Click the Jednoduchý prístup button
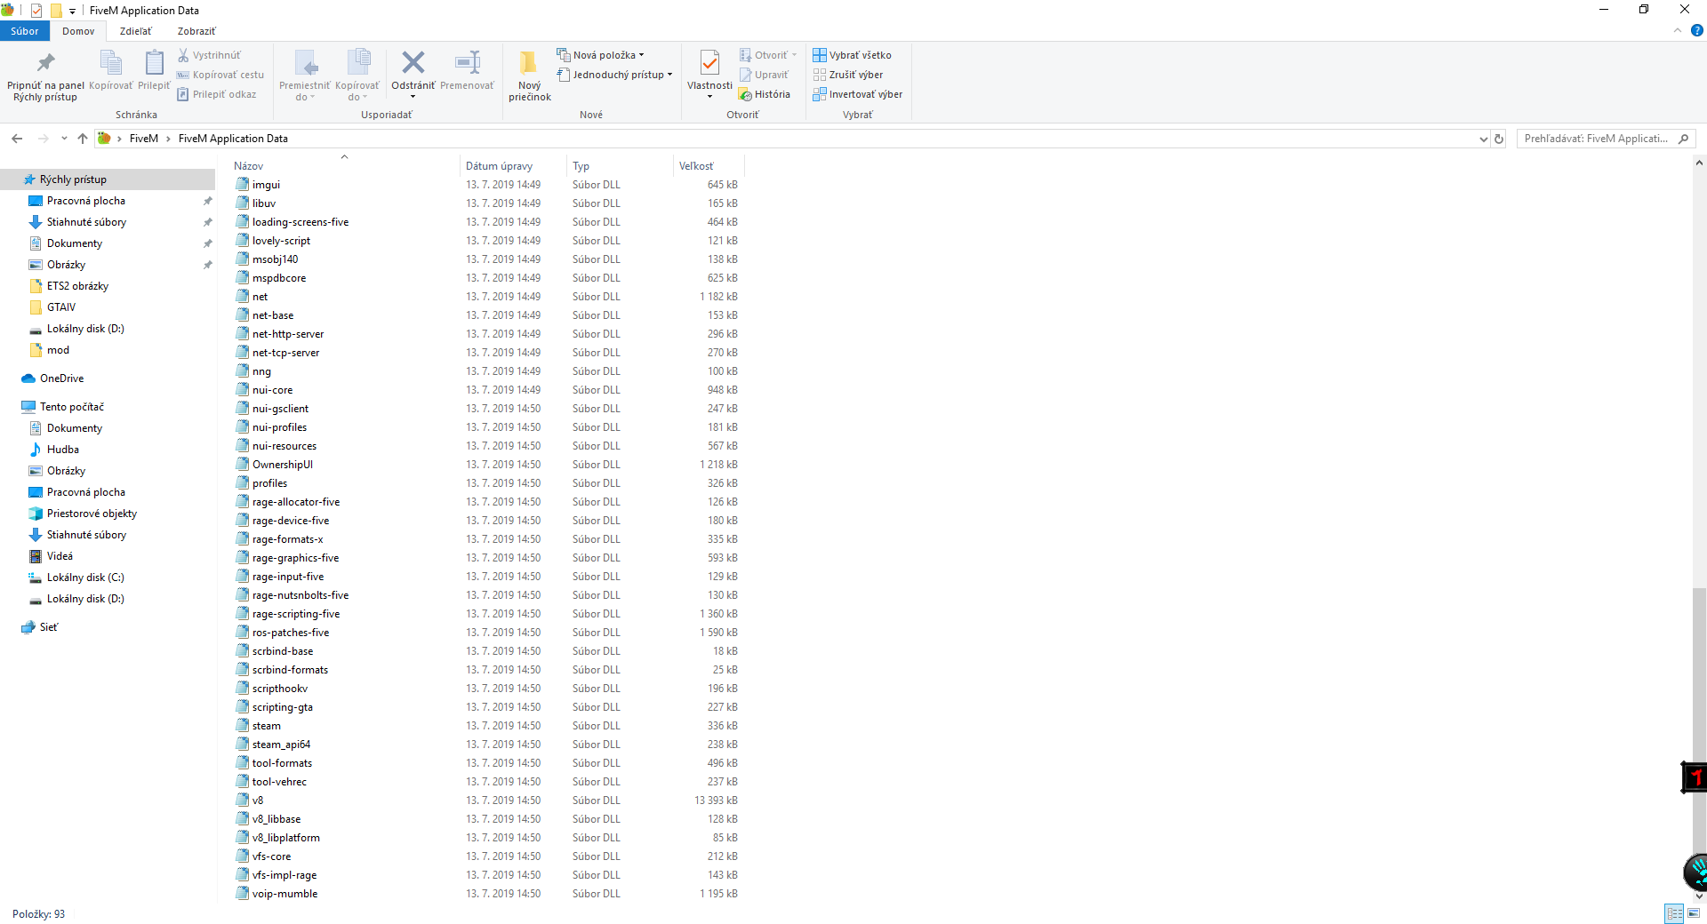The height and width of the screenshot is (924, 1707). [x=614, y=75]
